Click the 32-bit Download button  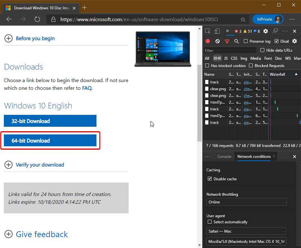click(x=50, y=121)
